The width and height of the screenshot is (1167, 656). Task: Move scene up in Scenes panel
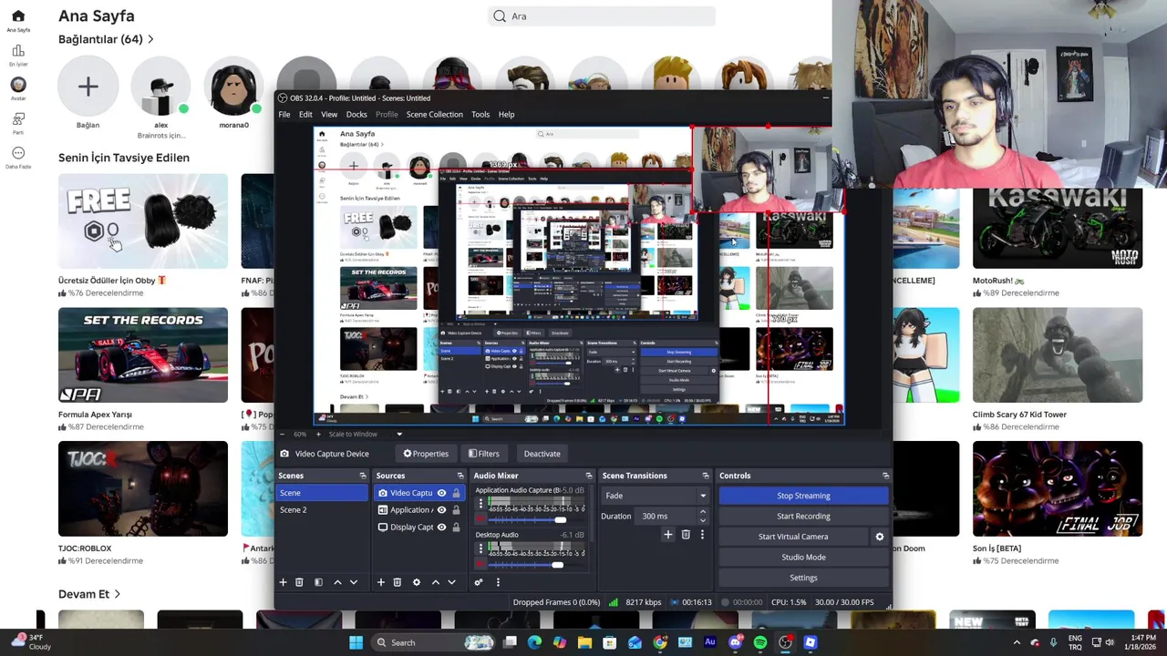coord(337,582)
